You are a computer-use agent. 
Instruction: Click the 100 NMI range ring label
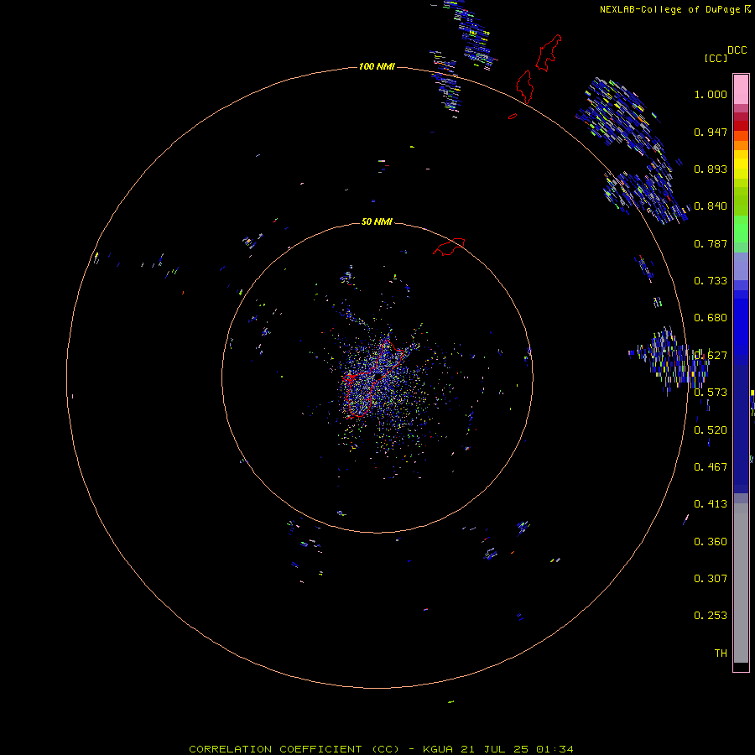click(x=377, y=66)
